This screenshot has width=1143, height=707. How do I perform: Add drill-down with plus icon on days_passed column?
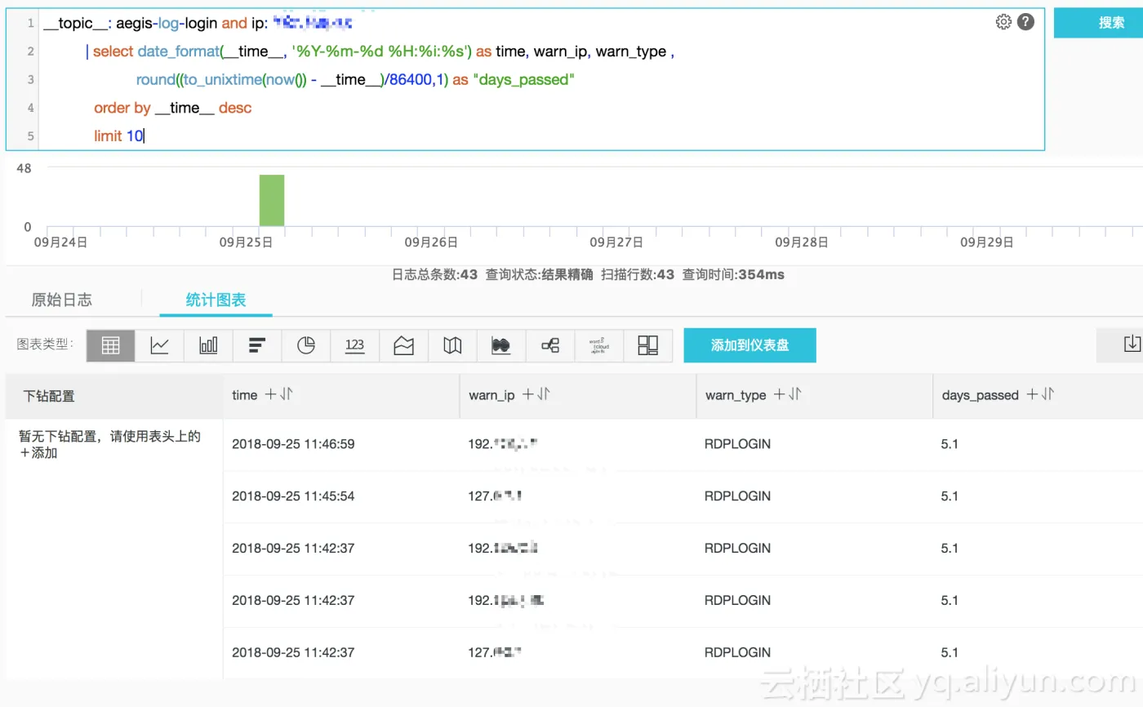pos(1032,395)
